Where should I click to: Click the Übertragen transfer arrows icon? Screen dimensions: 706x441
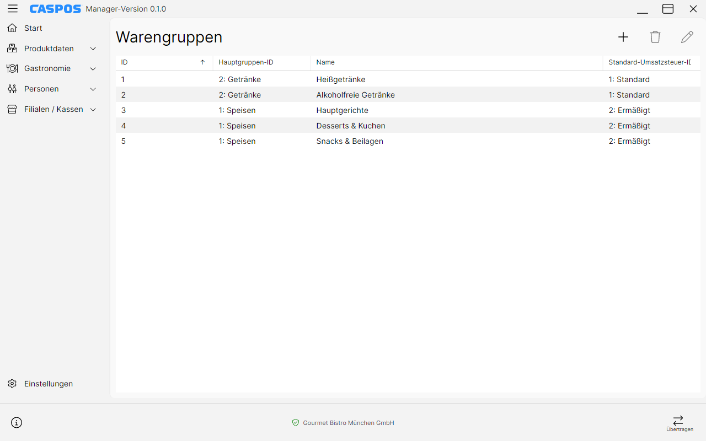(678, 420)
